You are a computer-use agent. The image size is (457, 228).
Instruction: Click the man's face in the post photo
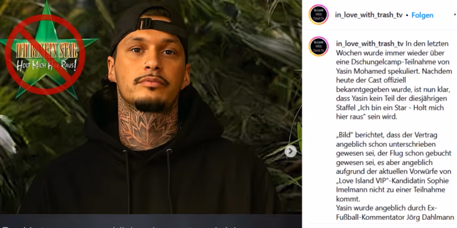[x=149, y=64]
